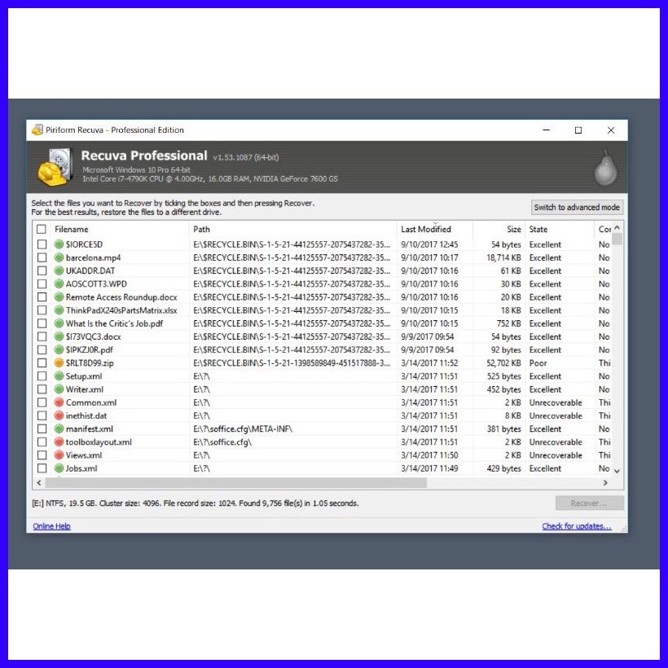668x668 pixels.
Task: Click the Recover button
Action: coord(589,503)
